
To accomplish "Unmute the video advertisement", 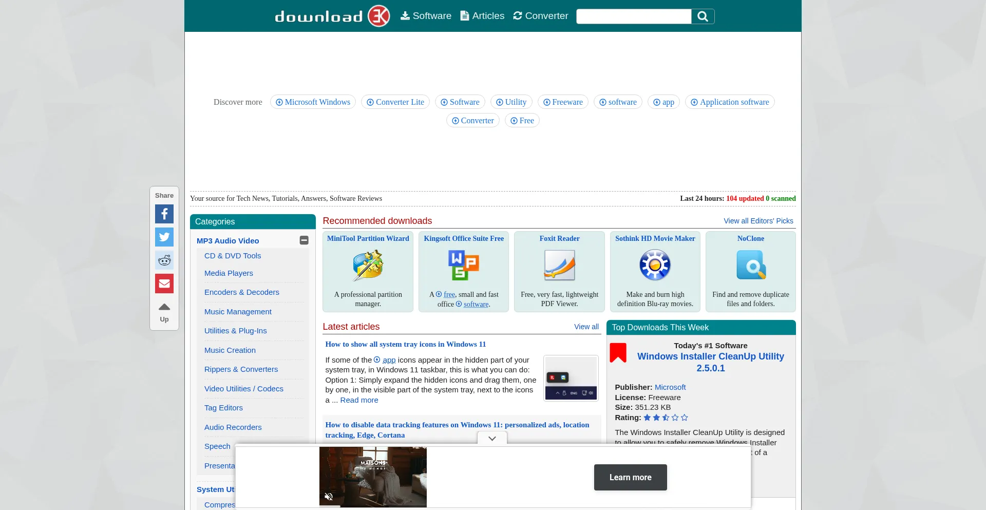I will click(x=329, y=497).
